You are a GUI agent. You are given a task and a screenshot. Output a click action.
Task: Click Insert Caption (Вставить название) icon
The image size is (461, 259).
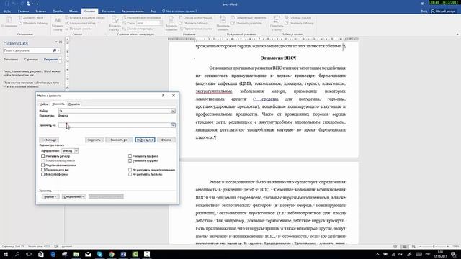tap(171, 24)
